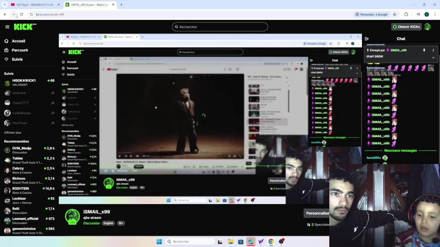Screen dimensions: 440x247
Task: Click the 18+ tag
Action: pos(121,223)
